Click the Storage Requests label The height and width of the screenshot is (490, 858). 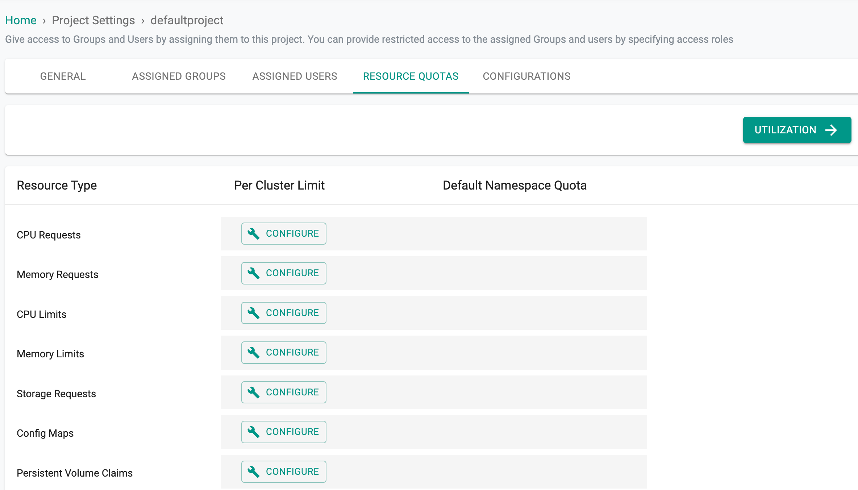(x=56, y=394)
